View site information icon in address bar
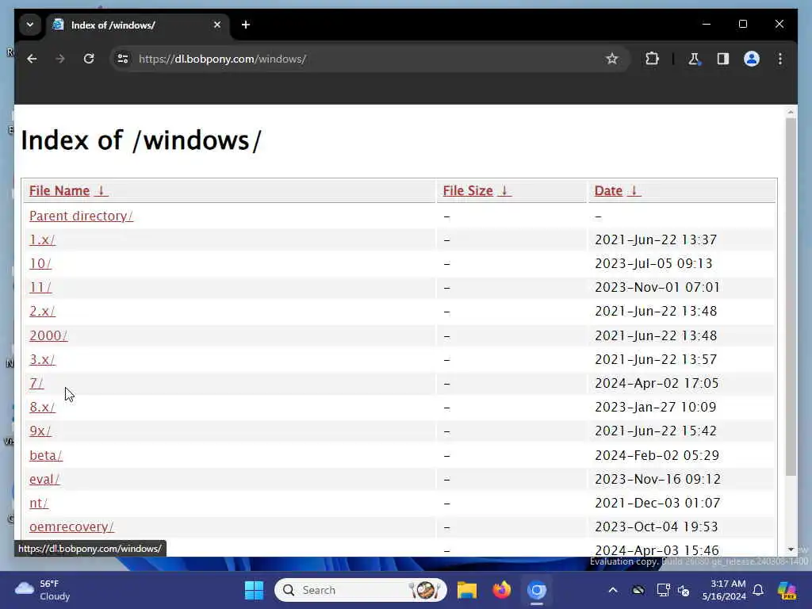Image resolution: width=812 pixels, height=609 pixels. click(123, 59)
